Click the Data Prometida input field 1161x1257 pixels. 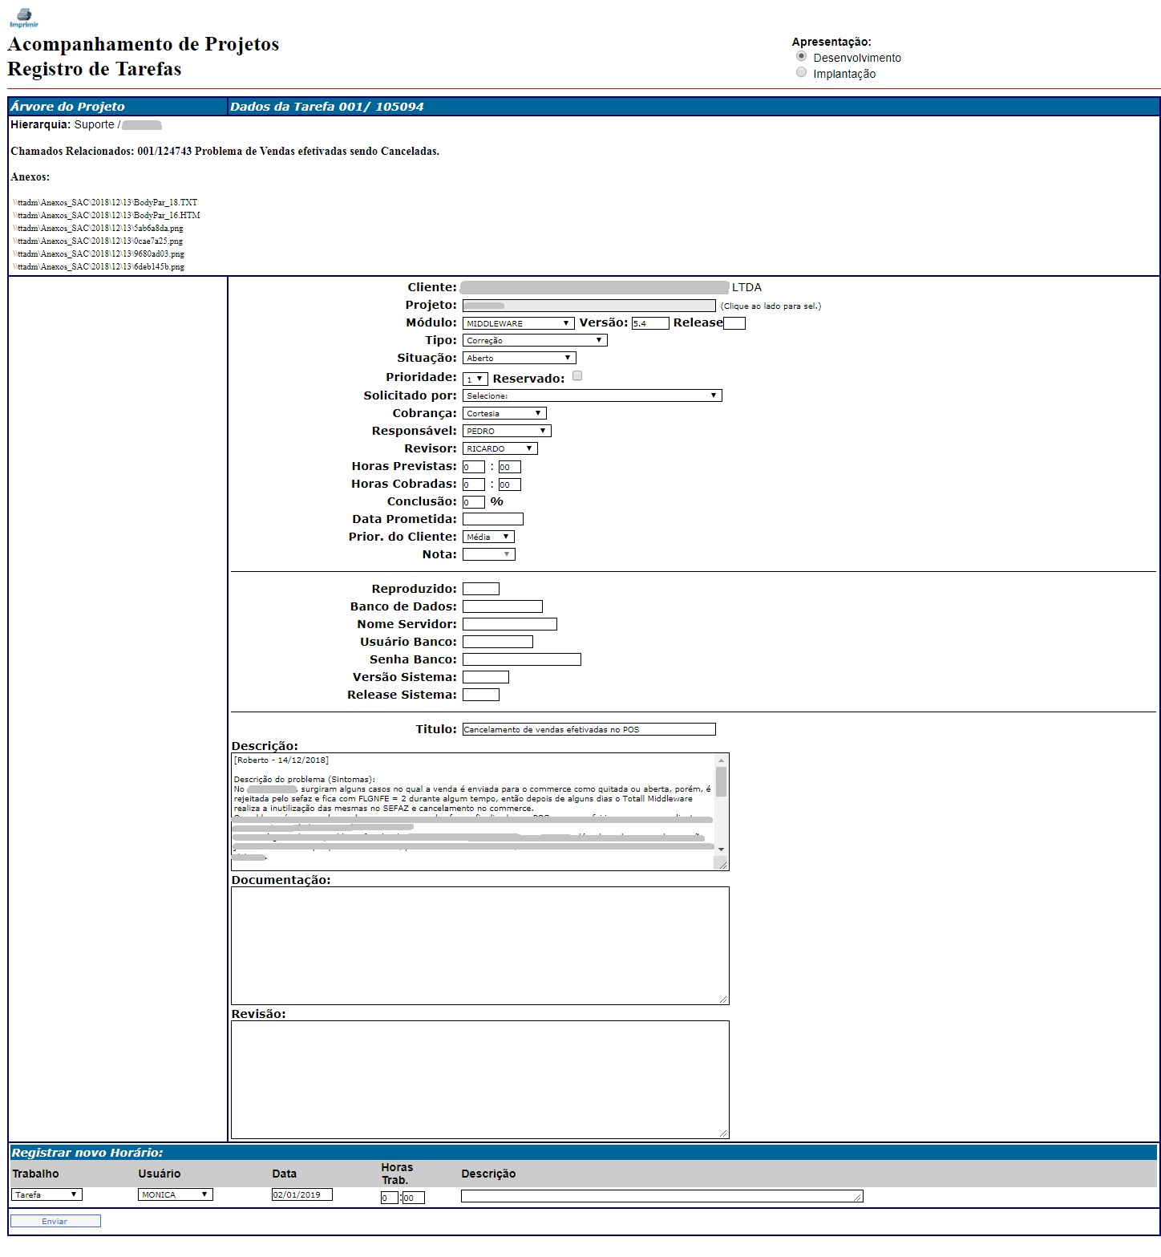click(x=492, y=519)
